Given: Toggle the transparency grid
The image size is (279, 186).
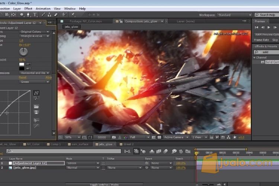Looking at the screenshot, I should pos(160,137).
